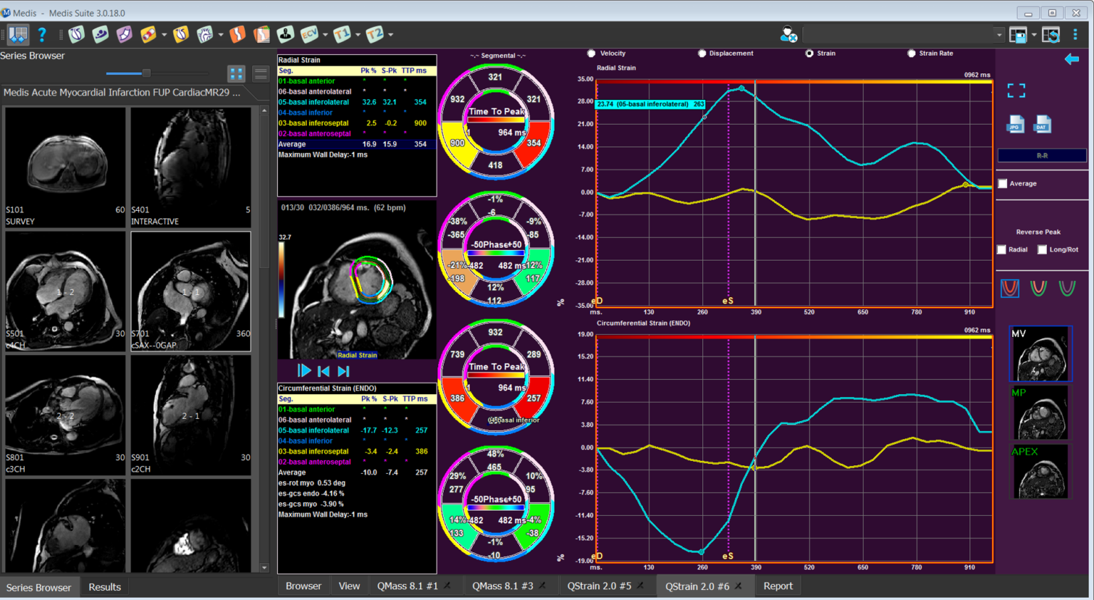Click the full-screen expand icon

[1016, 90]
